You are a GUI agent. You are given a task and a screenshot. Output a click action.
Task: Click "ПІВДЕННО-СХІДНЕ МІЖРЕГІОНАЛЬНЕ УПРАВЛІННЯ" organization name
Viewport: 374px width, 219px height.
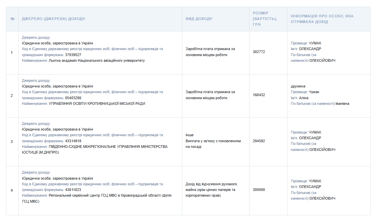[108, 147]
